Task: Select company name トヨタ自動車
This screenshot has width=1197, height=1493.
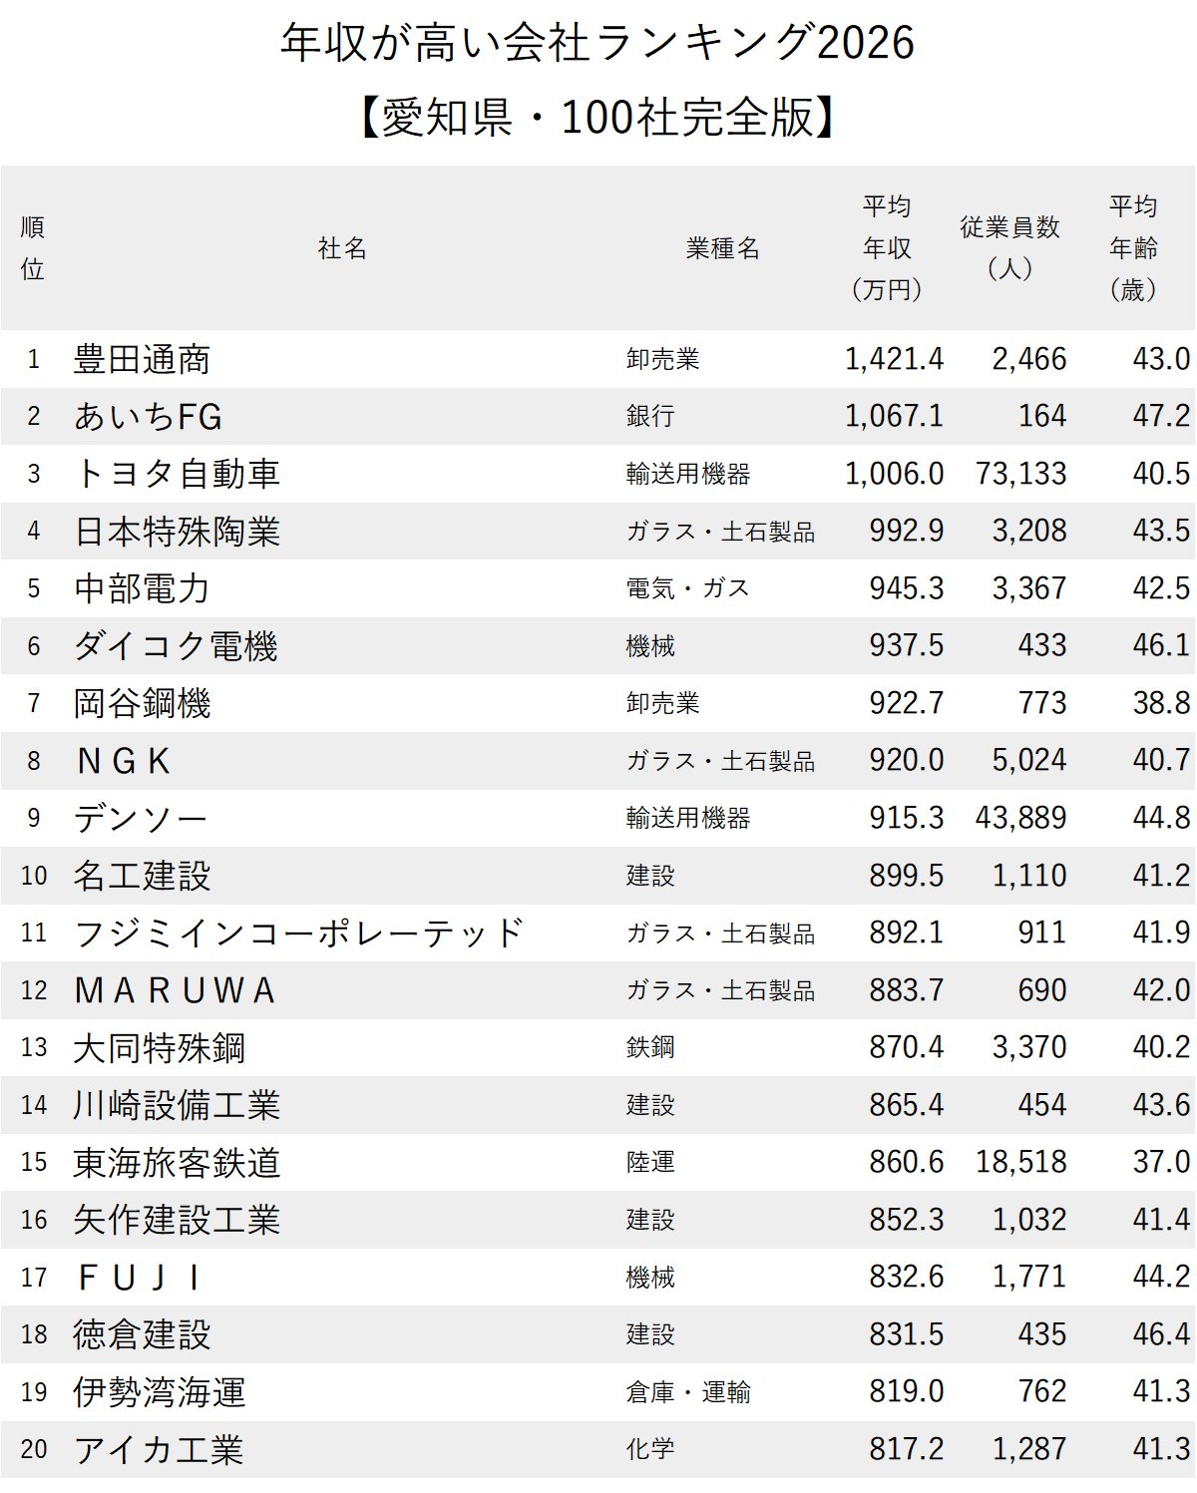Action: point(177,474)
